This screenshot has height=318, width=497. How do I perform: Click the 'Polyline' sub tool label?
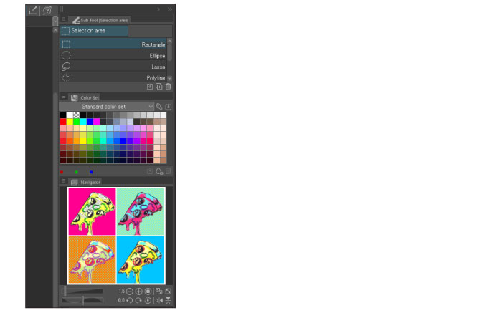(156, 78)
